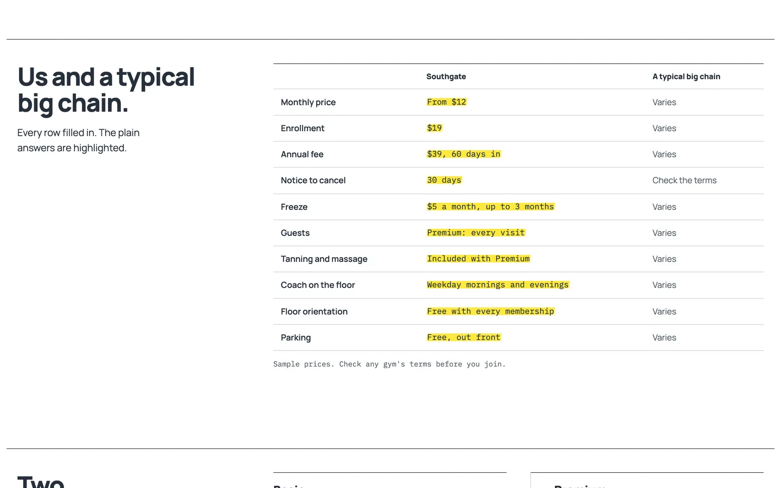Select '$39, 60 days in' annual fee
This screenshot has width=781, height=488.
tap(464, 154)
